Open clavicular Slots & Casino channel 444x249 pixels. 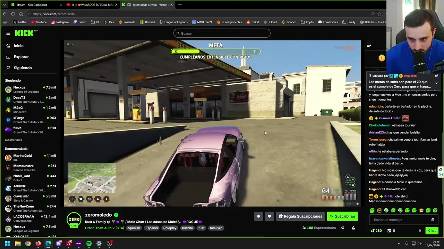coord(31,198)
